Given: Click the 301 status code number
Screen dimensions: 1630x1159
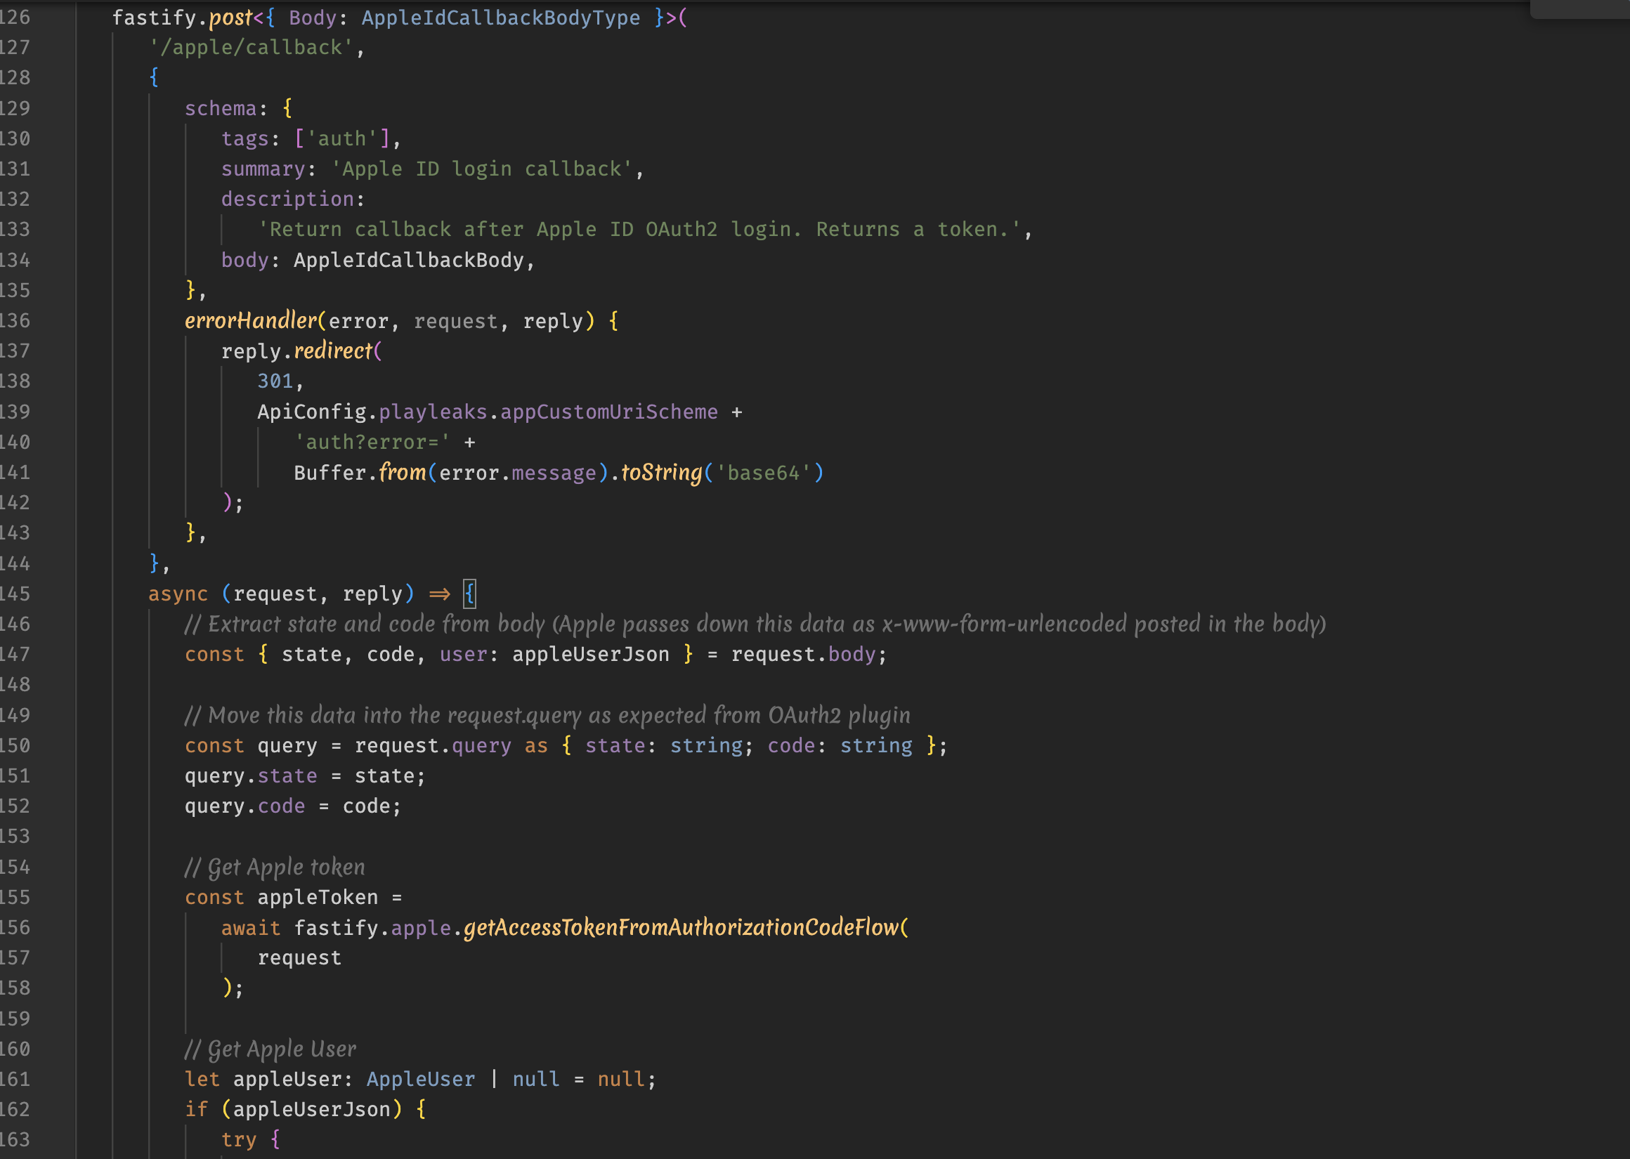Looking at the screenshot, I should pyautogui.click(x=275, y=382).
